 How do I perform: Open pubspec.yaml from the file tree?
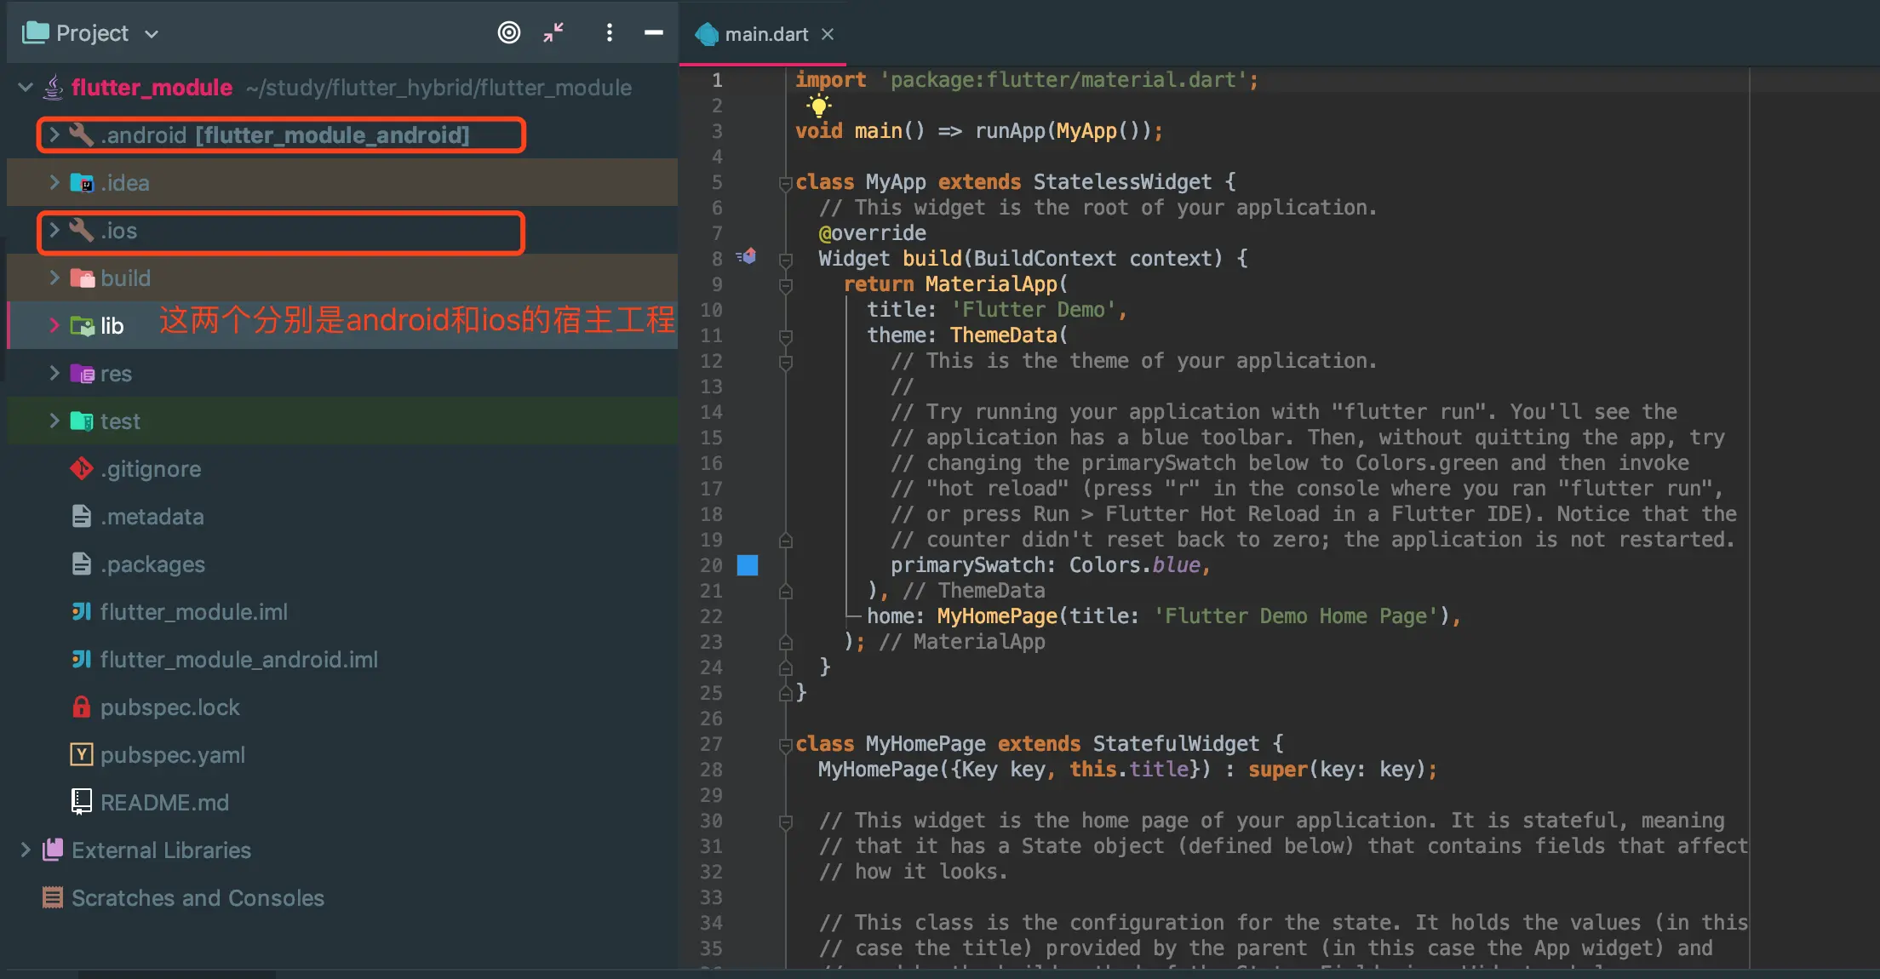tap(171, 754)
